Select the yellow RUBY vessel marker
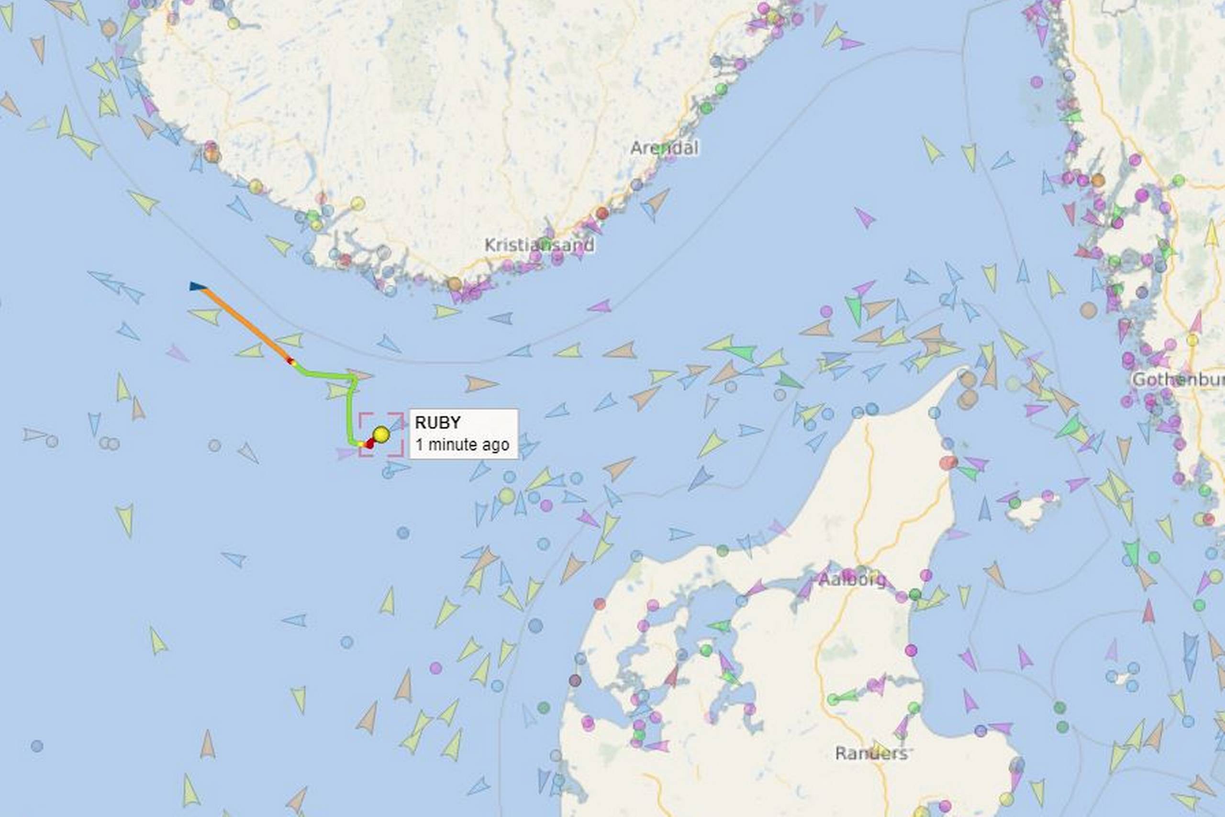 coord(381,435)
